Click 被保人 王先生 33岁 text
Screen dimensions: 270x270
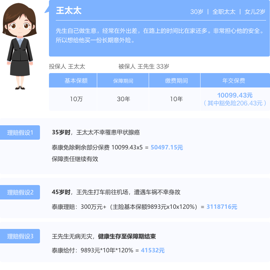(144, 67)
